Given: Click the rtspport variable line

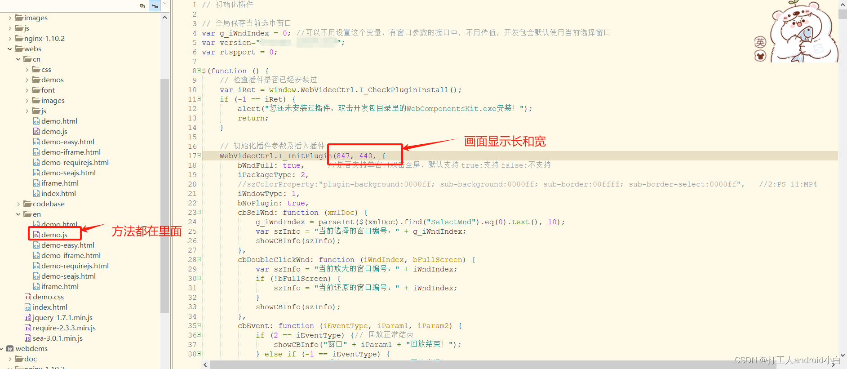Looking at the screenshot, I should (239, 52).
